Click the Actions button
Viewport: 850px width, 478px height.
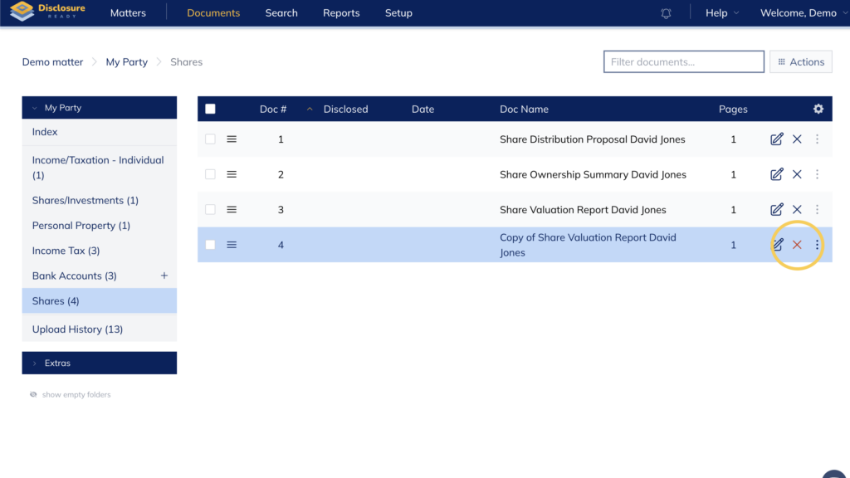coord(800,61)
